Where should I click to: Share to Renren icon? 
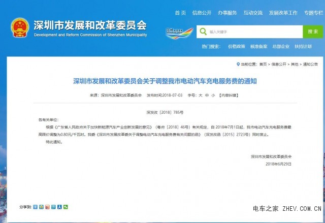click(60, 207)
